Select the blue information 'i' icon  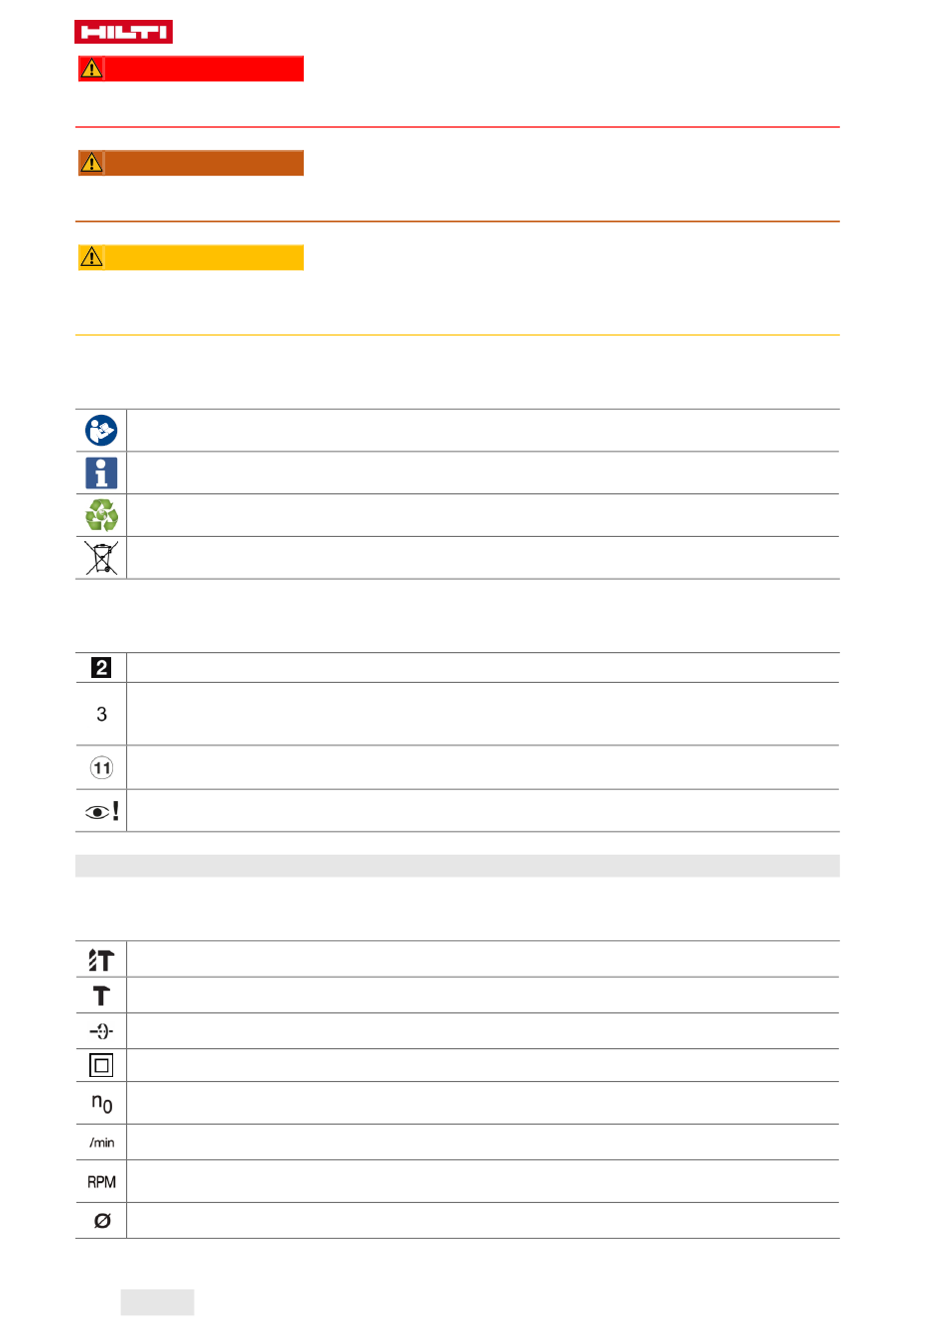(101, 472)
